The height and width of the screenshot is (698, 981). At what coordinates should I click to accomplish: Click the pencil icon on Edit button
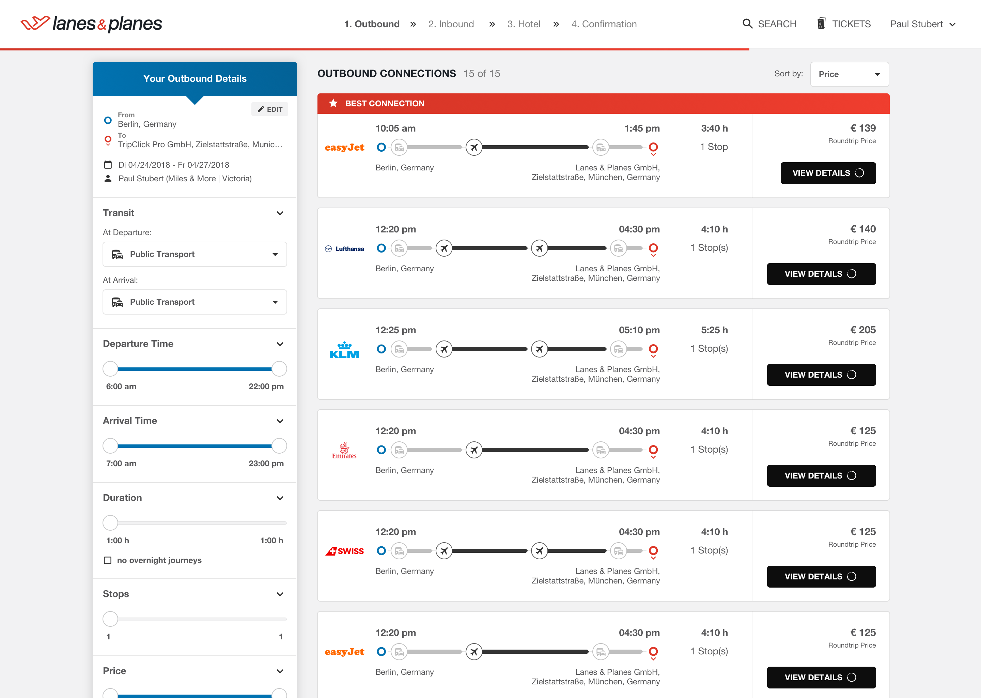pyautogui.click(x=260, y=109)
